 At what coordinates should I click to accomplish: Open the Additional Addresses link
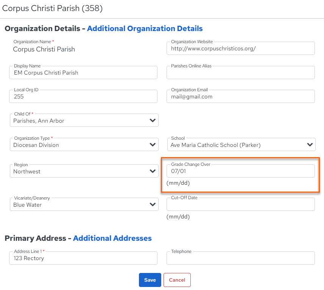point(112,238)
